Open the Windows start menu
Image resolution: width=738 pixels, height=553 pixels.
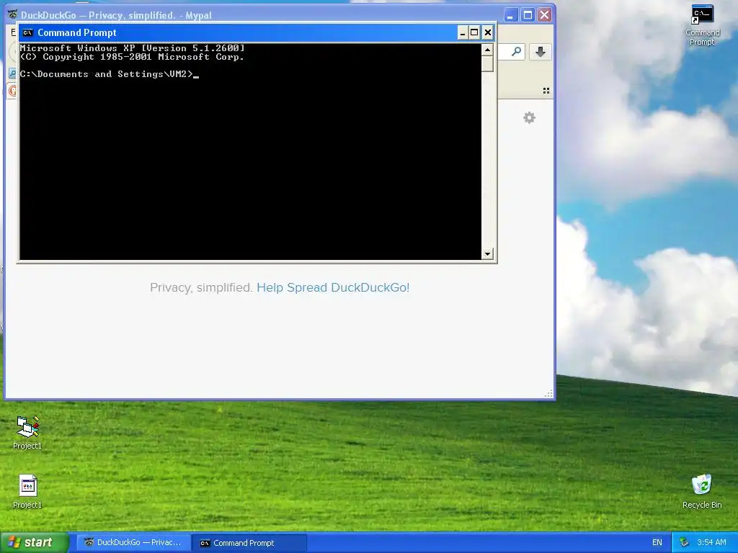click(35, 542)
